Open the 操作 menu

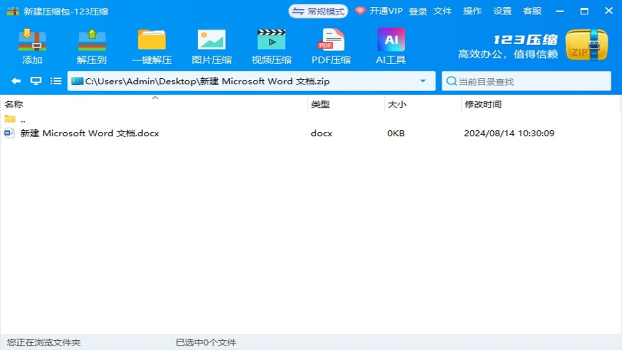(472, 11)
